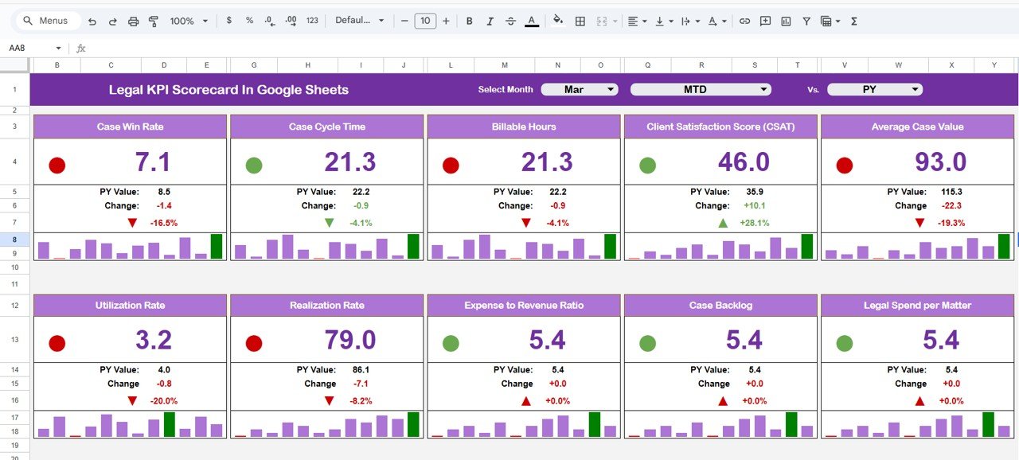1019x460 pixels.
Task: Click the Format as currency button
Action: [229, 21]
